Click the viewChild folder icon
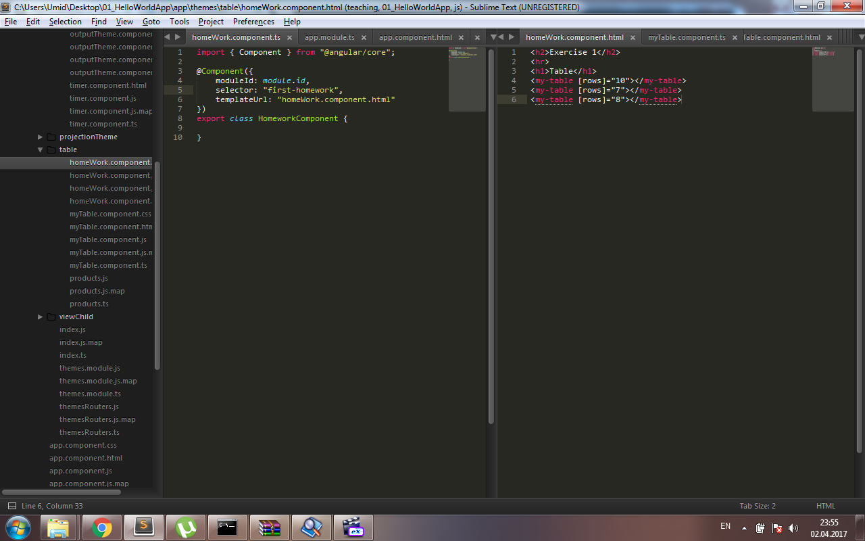The height and width of the screenshot is (541, 865). coord(51,316)
